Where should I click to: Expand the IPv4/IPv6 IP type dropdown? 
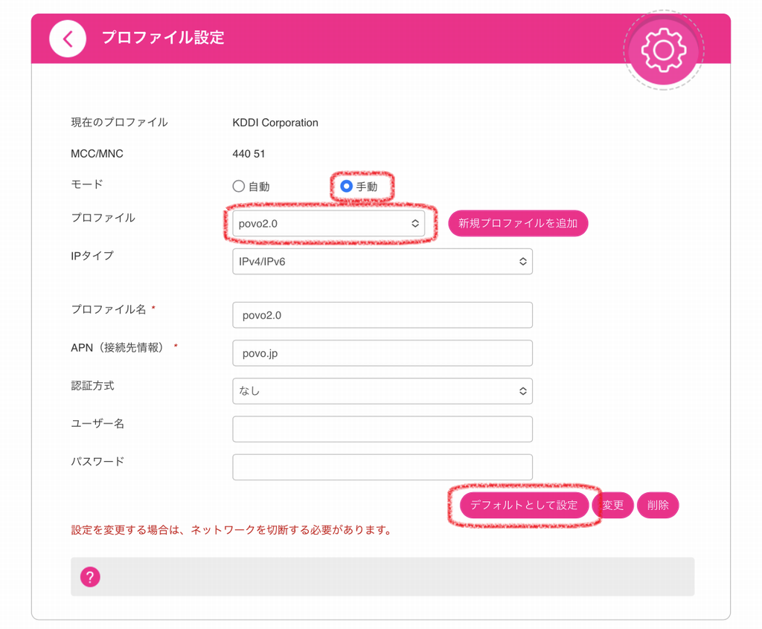(382, 262)
